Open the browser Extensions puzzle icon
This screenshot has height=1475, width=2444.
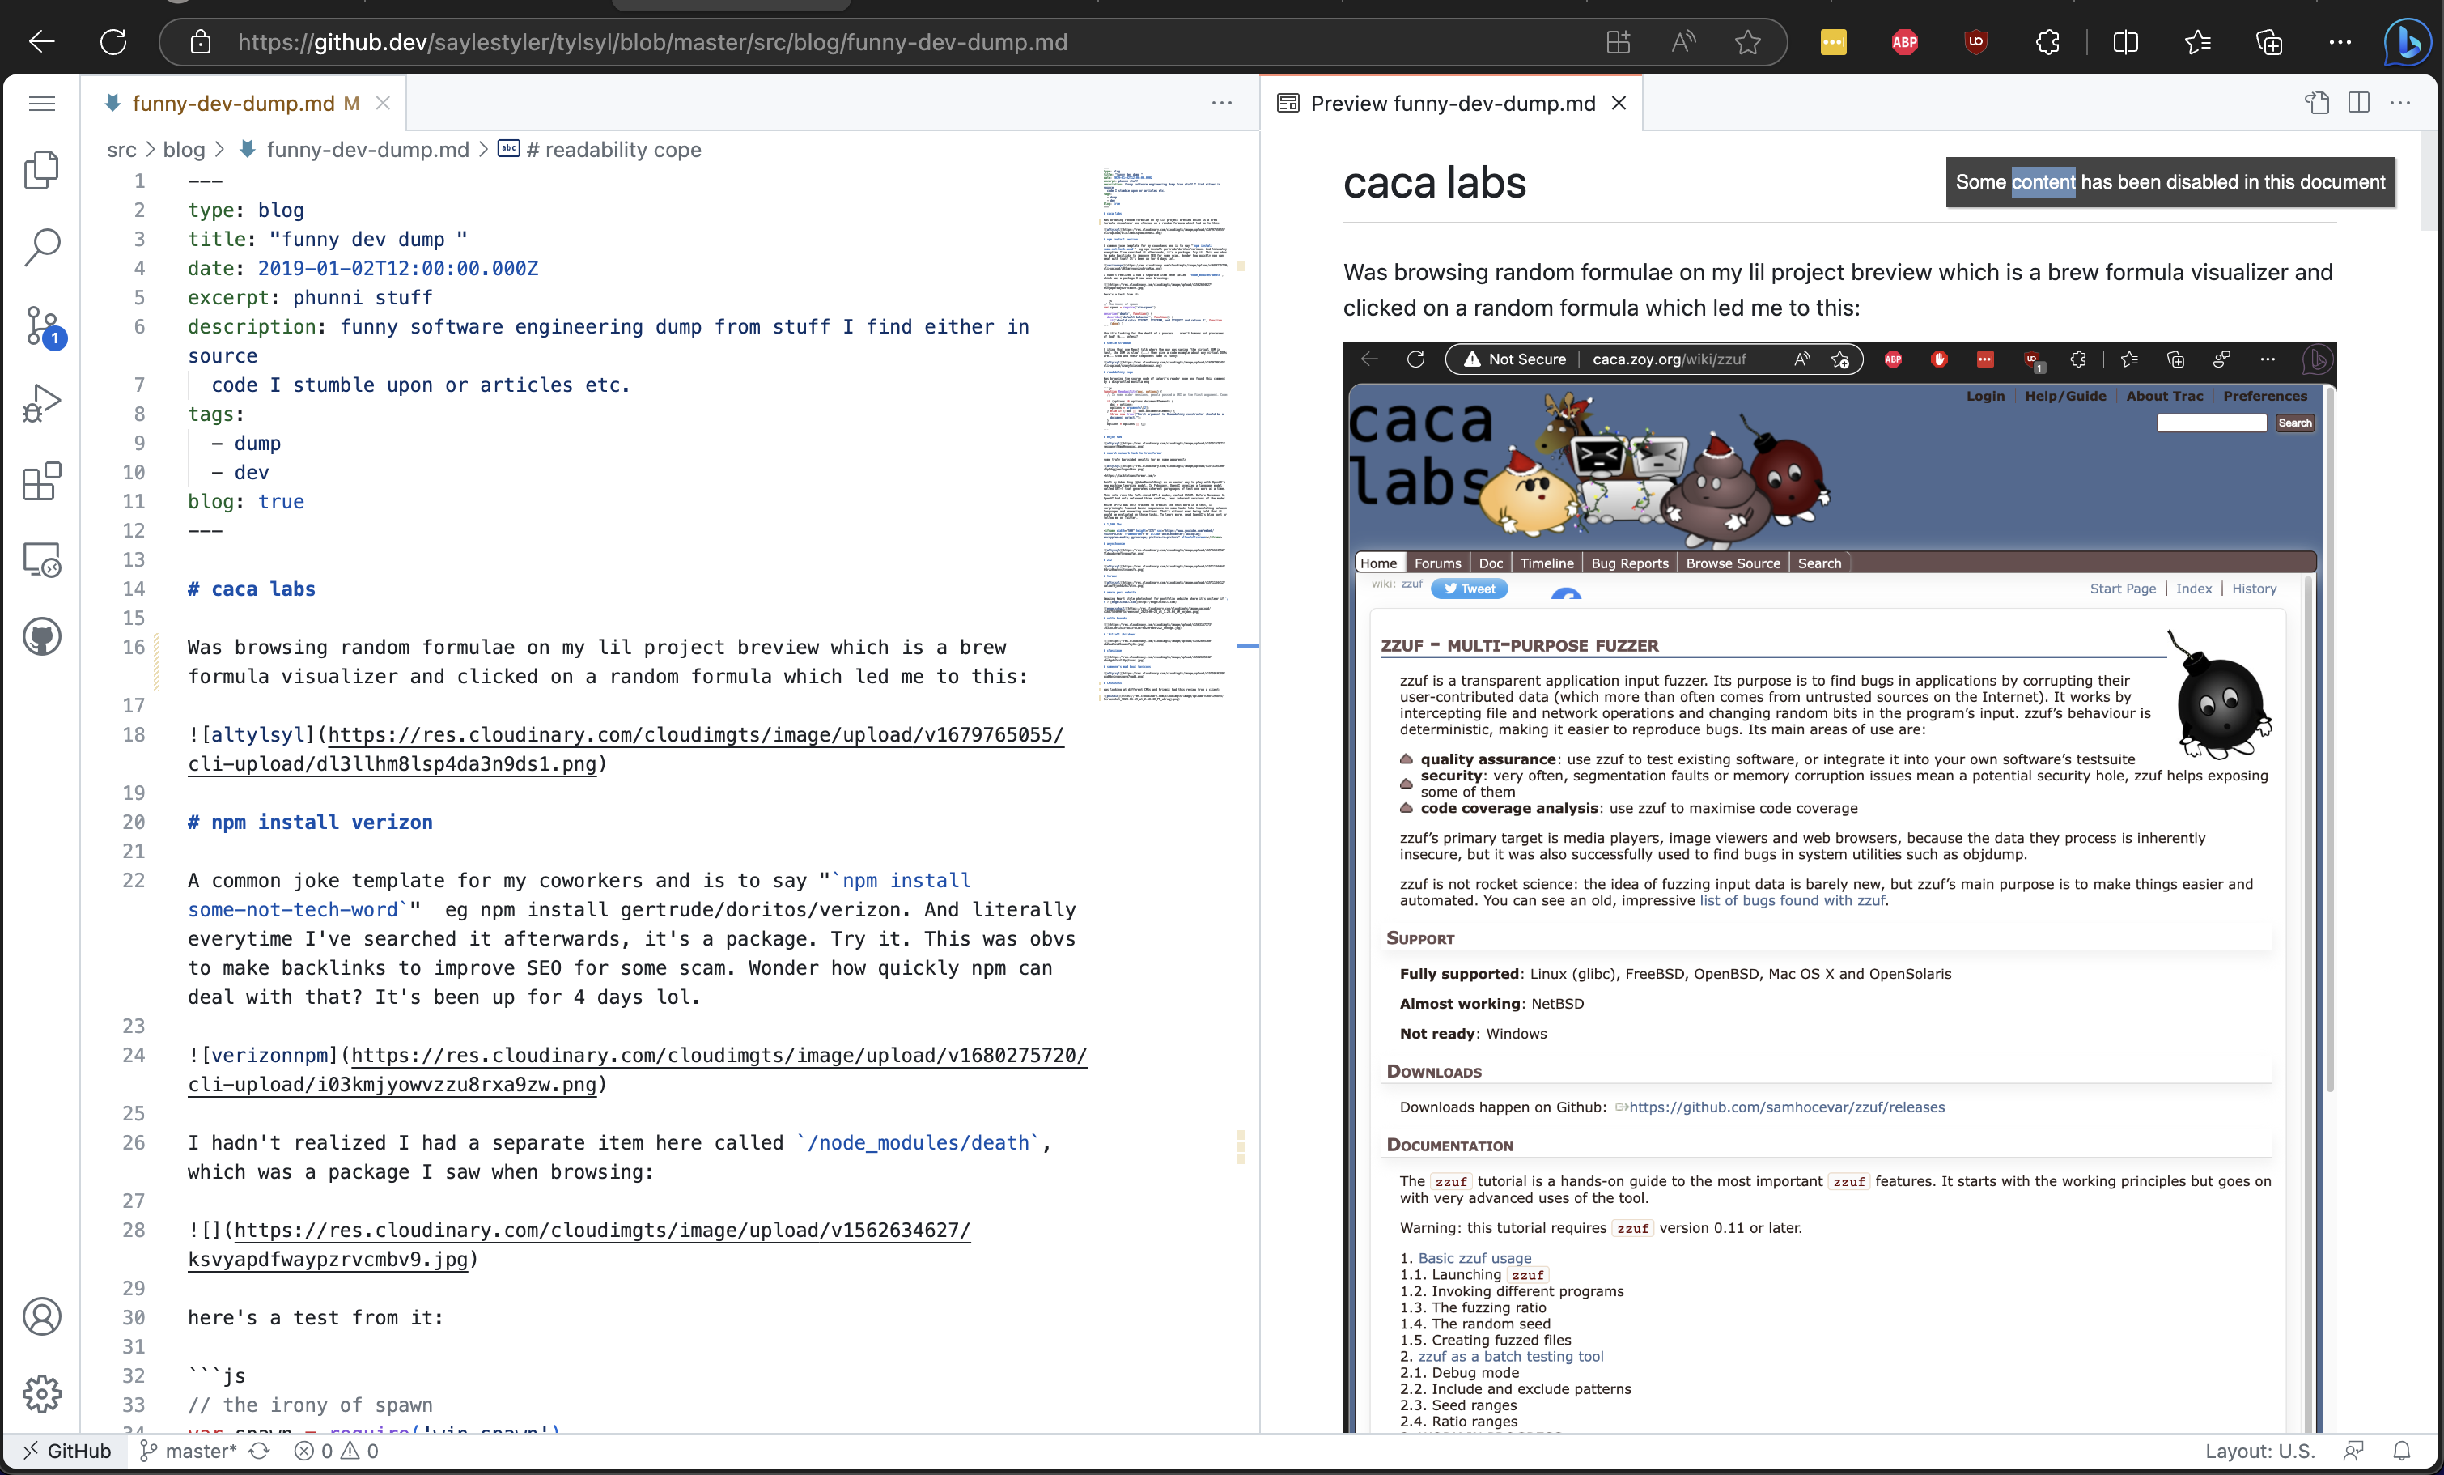tap(2047, 41)
